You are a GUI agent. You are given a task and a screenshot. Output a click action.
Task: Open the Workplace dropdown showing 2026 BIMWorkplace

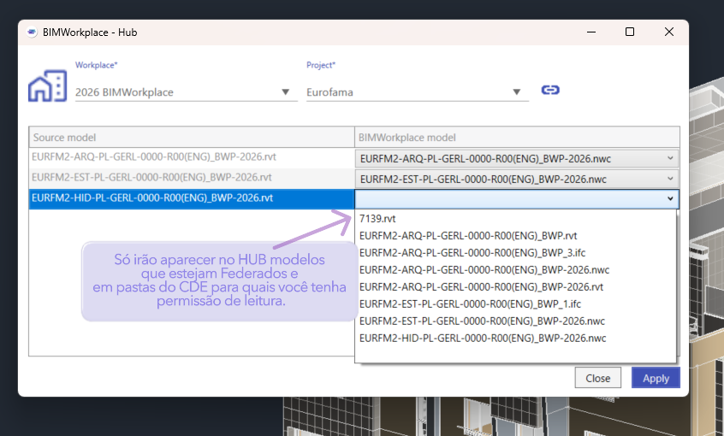point(186,91)
